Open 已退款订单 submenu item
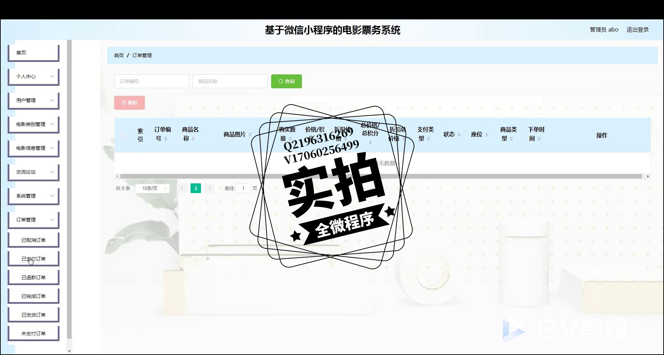 pyautogui.click(x=34, y=277)
